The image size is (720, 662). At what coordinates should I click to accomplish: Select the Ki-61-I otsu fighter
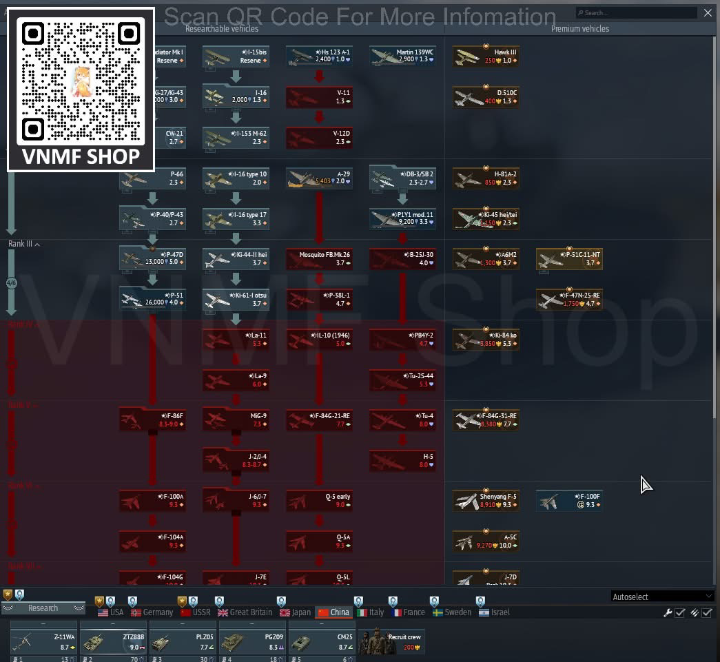(x=236, y=300)
